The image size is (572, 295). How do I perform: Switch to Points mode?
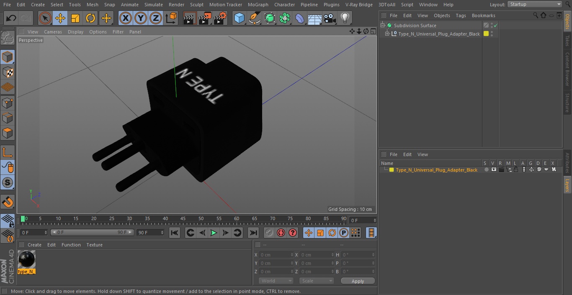[x=8, y=103]
